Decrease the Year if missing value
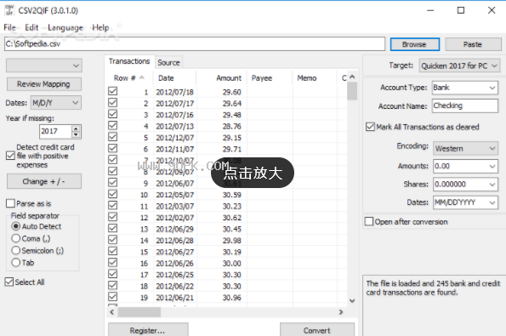Viewport: 506px width, 336px height. (76, 135)
